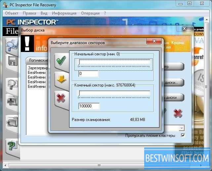Click the vertical scrollbar up arrow

tap(207, 20)
